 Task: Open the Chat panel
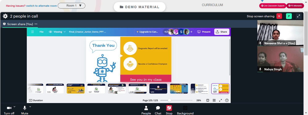[x=158, y=110]
